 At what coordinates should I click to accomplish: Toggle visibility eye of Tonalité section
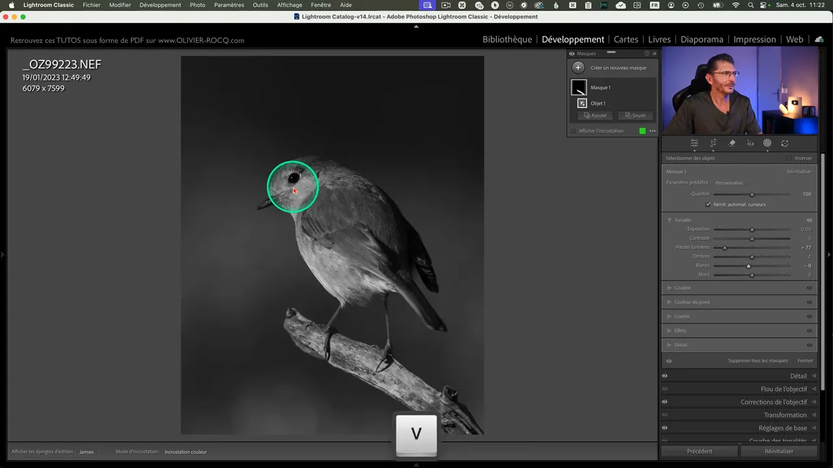(810, 220)
